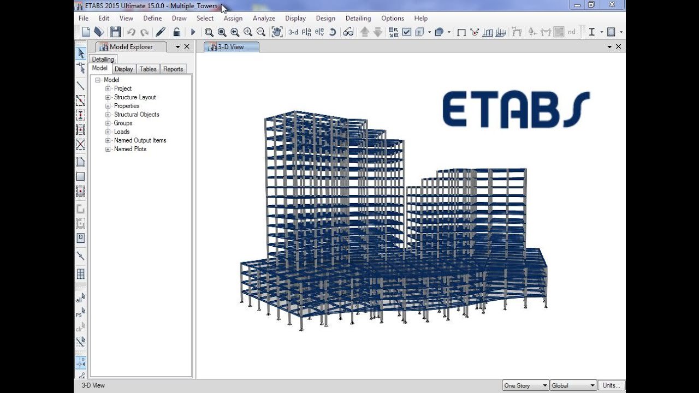Select the Model root tree item

coord(111,79)
